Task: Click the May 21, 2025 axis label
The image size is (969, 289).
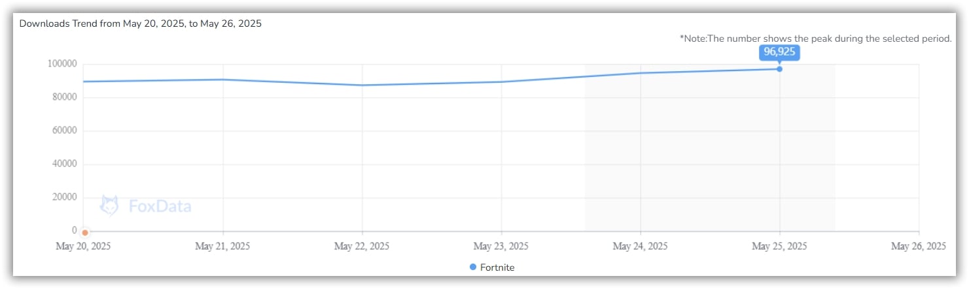Action: (222, 247)
